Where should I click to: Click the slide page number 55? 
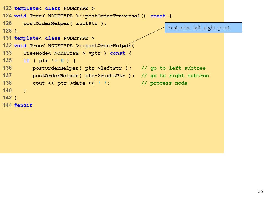tap(260, 191)
